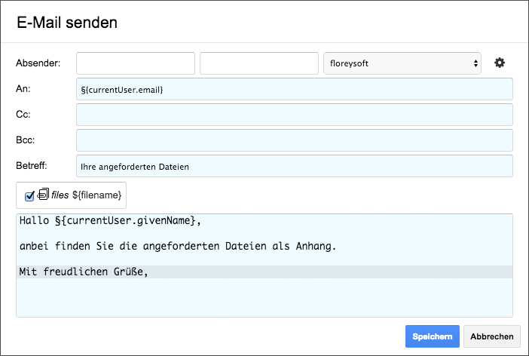The image size is (529, 356).
Task: Click the An recipient field
Action: pyautogui.click(x=295, y=89)
